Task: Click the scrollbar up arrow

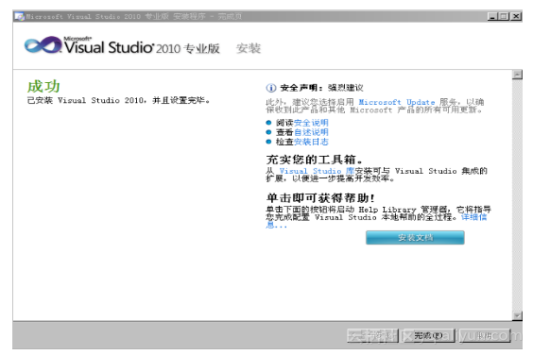Action: tap(517, 75)
